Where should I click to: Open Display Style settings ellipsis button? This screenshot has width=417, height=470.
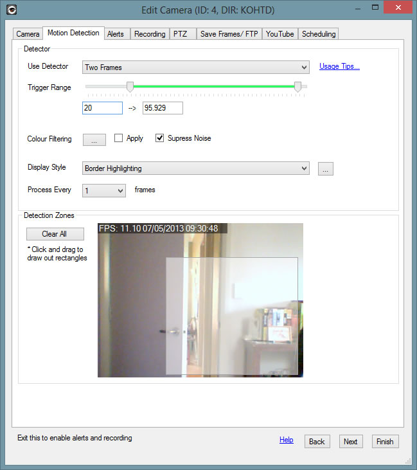click(x=326, y=169)
